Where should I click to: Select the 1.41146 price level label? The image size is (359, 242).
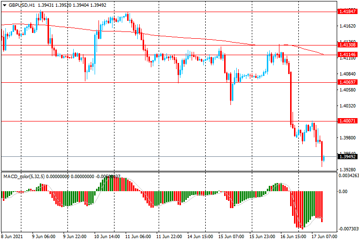click(347, 54)
